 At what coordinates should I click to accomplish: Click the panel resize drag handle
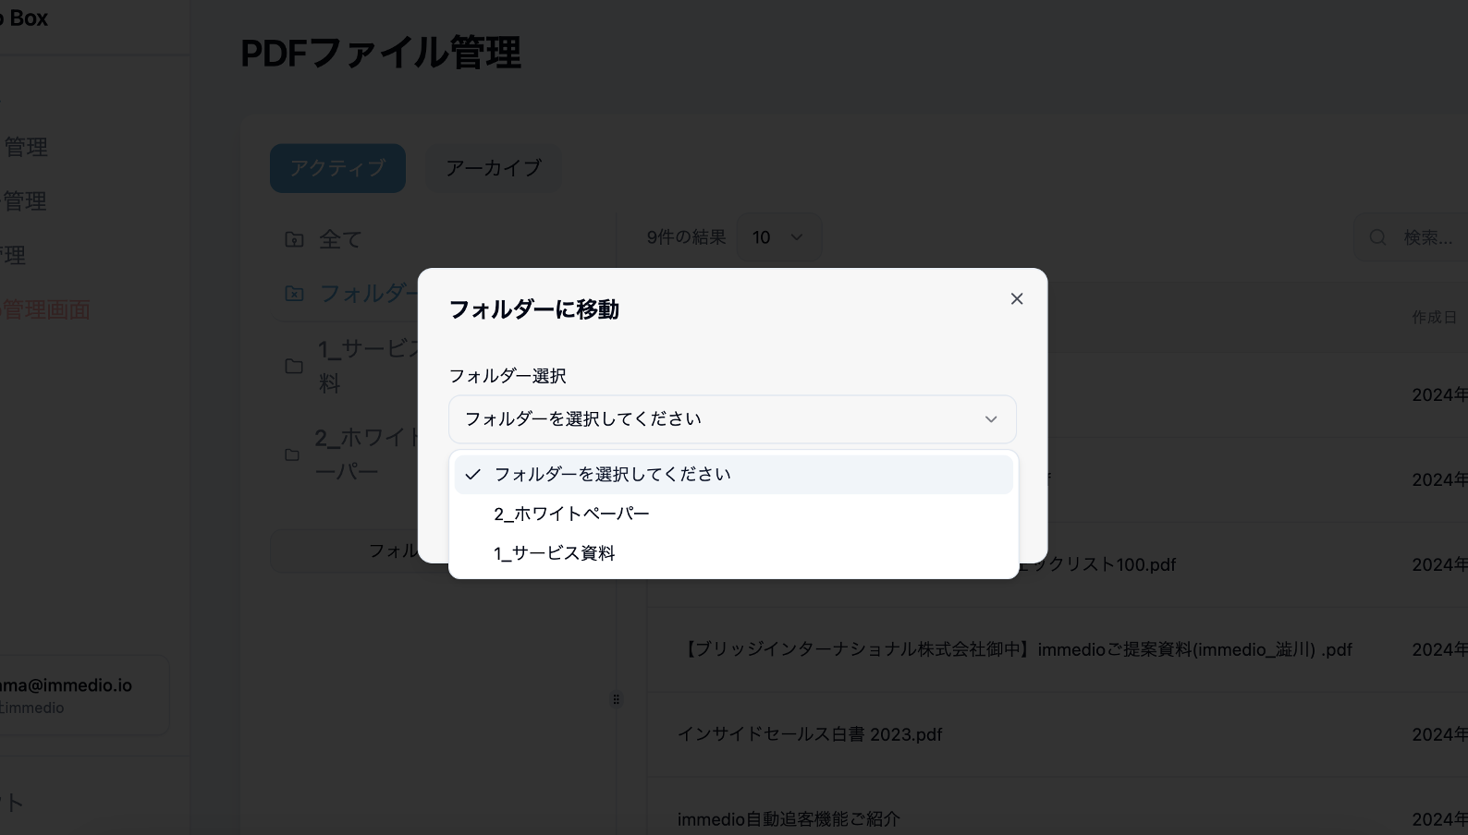pyautogui.click(x=616, y=699)
